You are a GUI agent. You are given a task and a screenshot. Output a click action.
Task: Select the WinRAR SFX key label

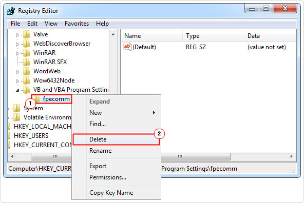pyautogui.click(x=50, y=62)
